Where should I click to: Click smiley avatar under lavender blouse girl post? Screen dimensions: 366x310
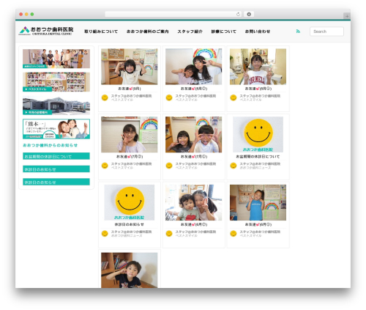point(105,166)
